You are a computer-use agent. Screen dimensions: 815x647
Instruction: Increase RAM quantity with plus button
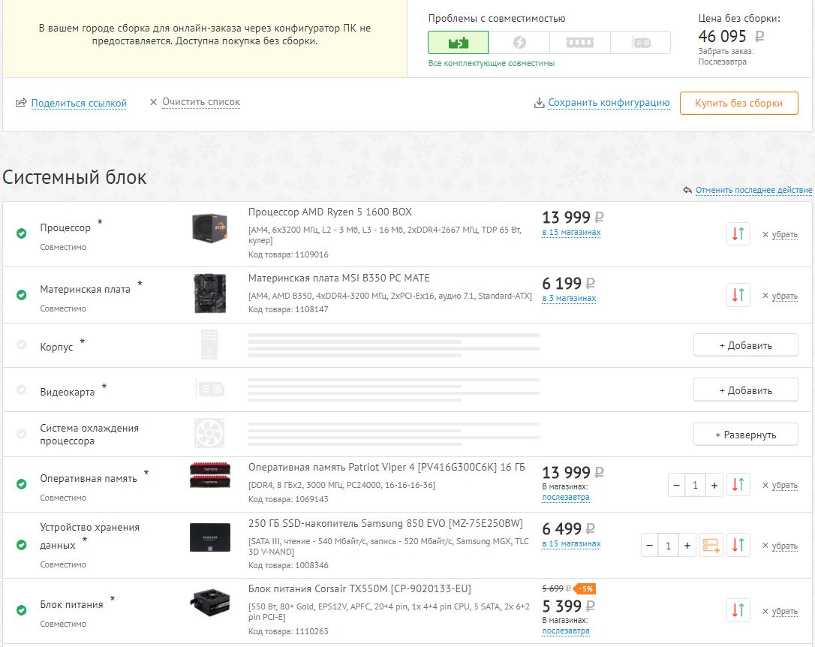(x=714, y=486)
